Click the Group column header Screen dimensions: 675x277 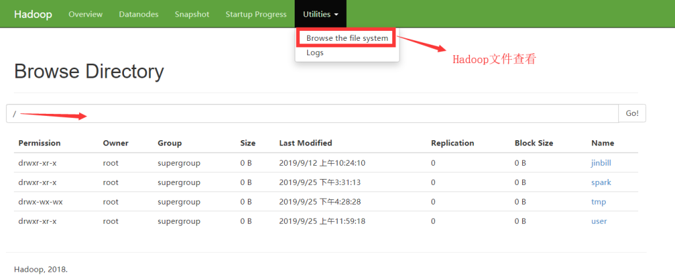[169, 143]
